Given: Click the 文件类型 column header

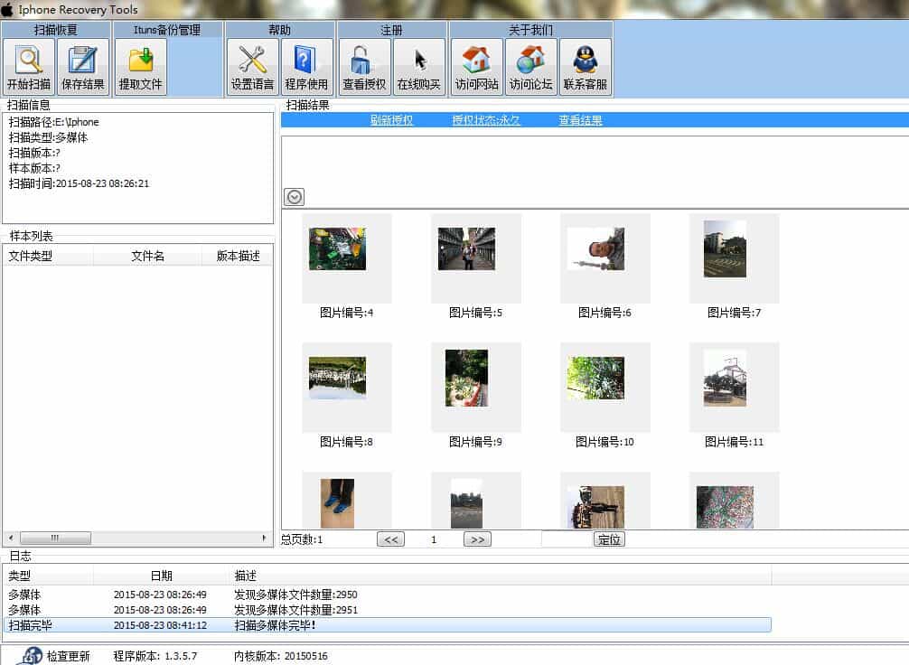Looking at the screenshot, I should pos(48,256).
